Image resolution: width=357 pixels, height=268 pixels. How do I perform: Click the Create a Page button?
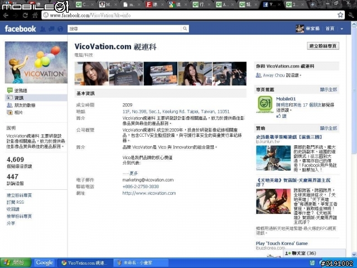pos(323,46)
